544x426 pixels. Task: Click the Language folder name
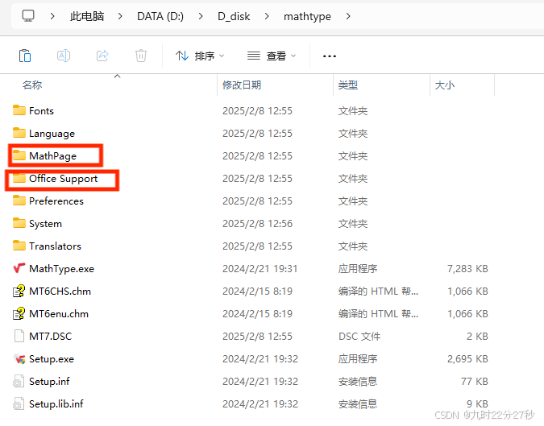52,134
